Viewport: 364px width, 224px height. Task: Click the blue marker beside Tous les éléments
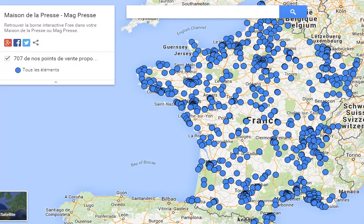point(18,70)
